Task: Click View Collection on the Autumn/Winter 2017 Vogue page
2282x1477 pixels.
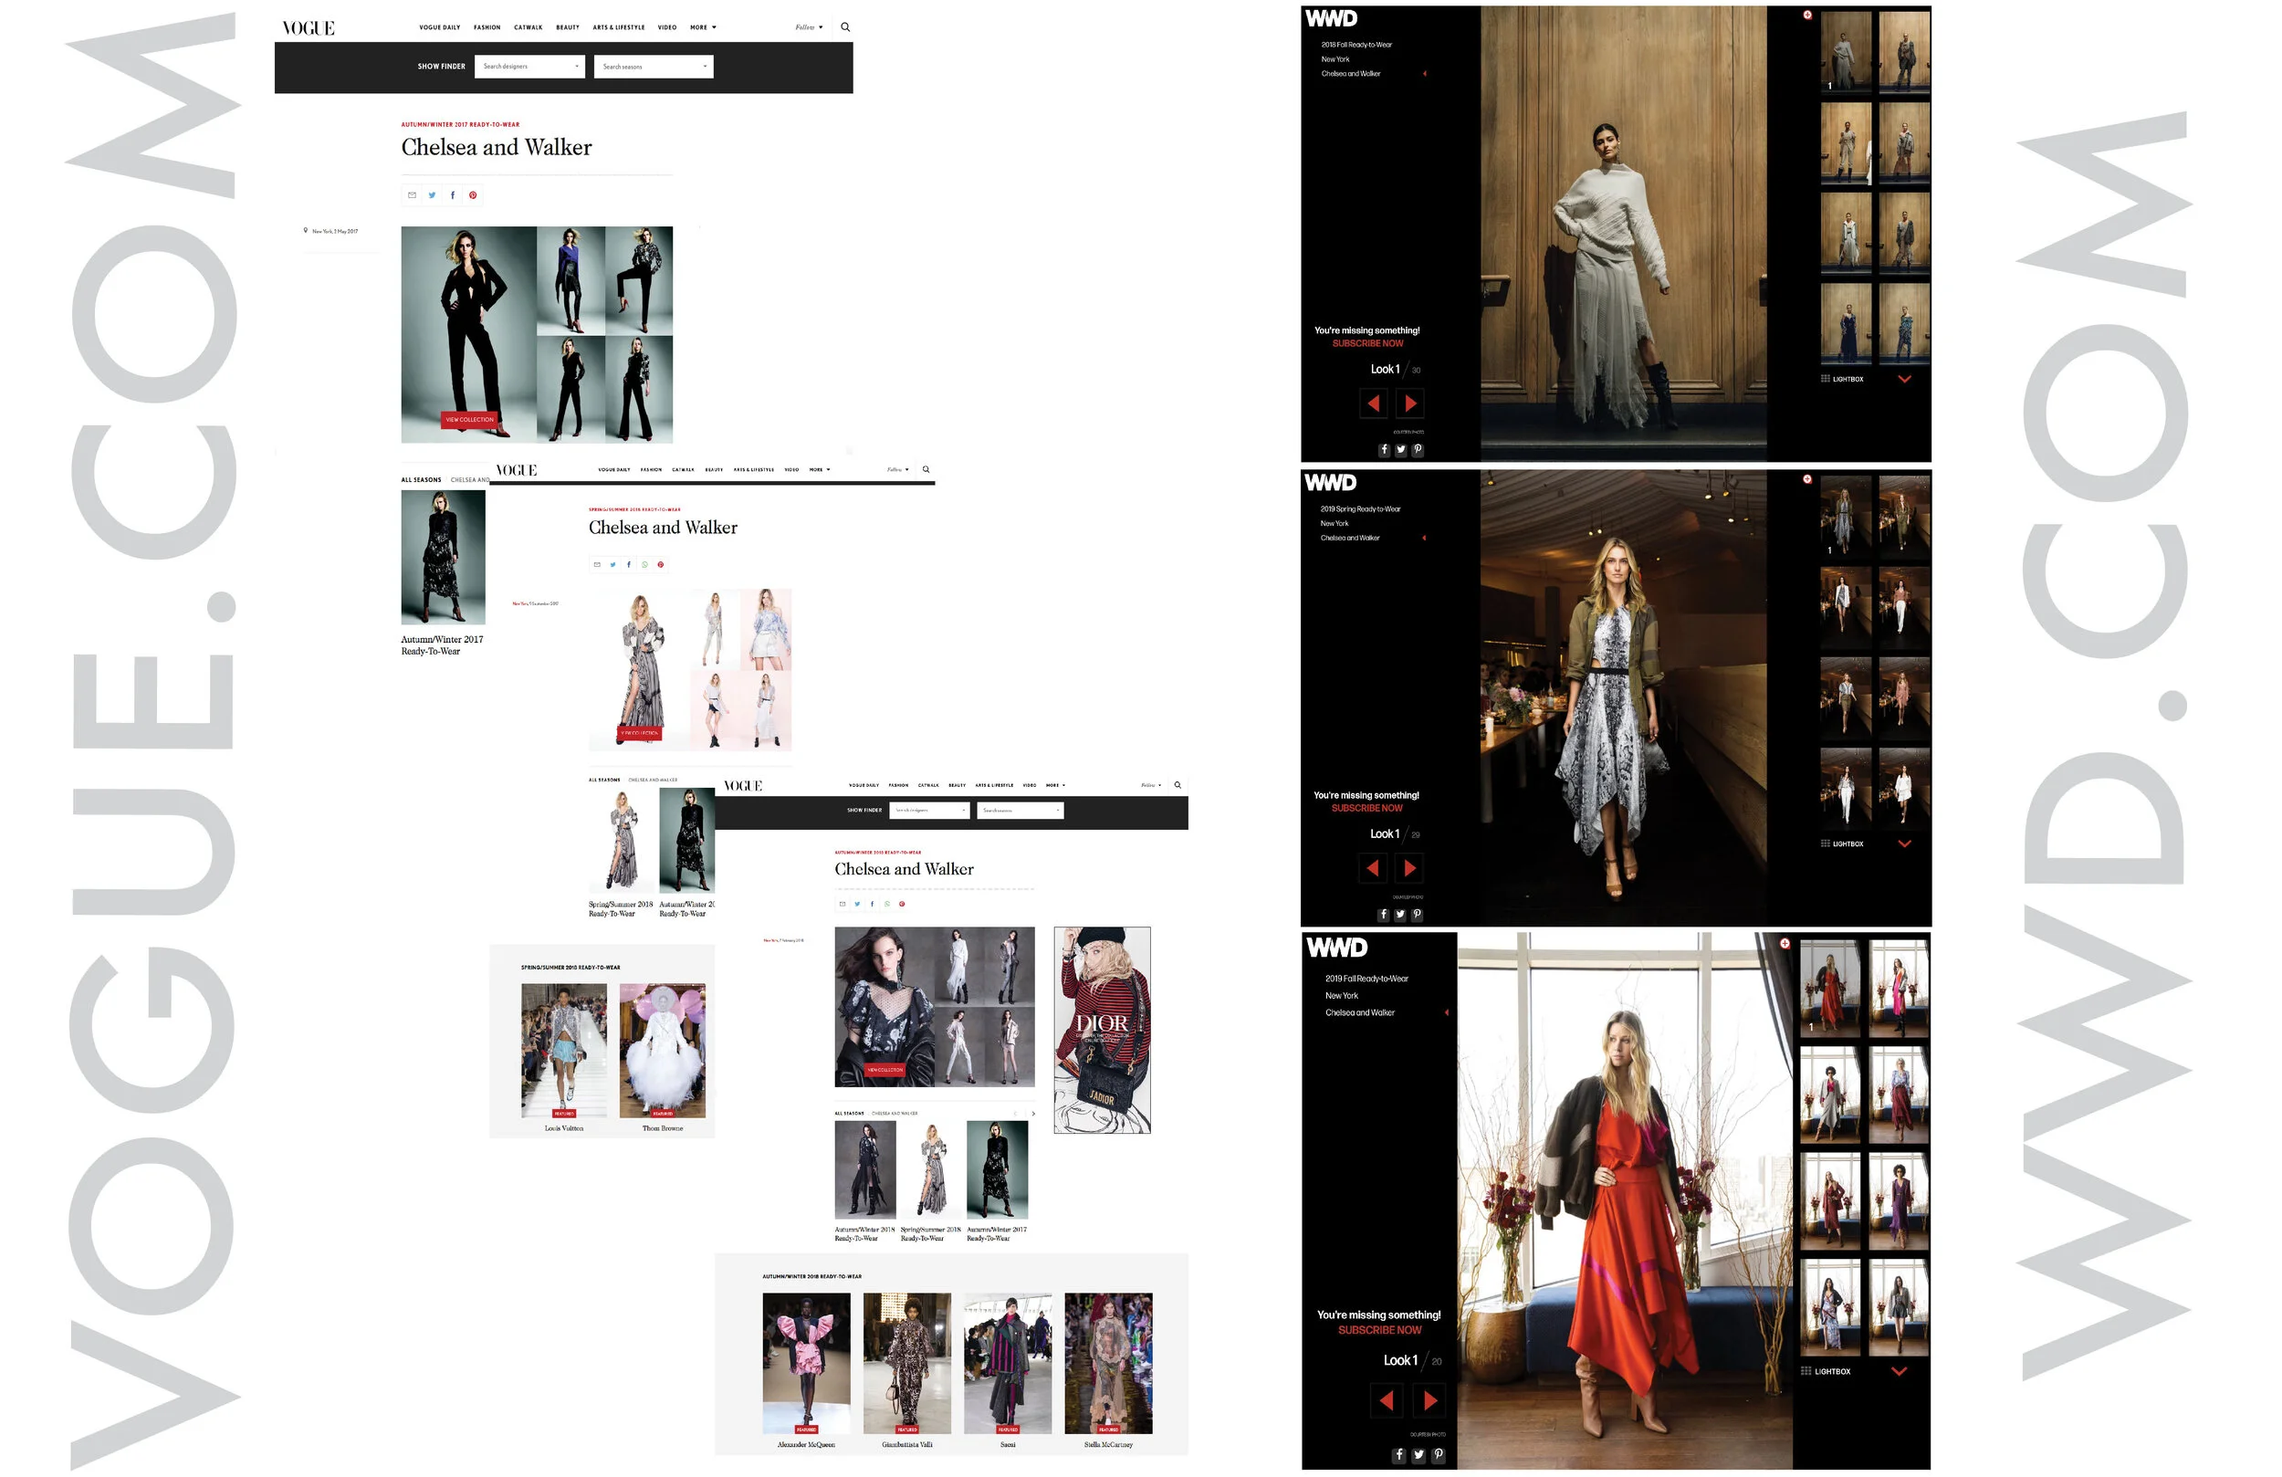Action: [x=470, y=419]
